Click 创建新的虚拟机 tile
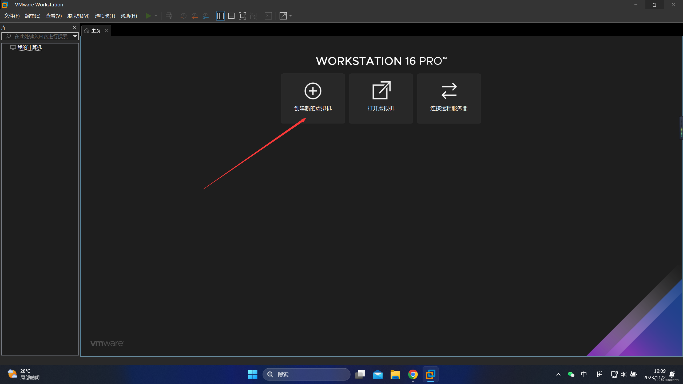Viewport: 683px width, 384px height. (313, 98)
